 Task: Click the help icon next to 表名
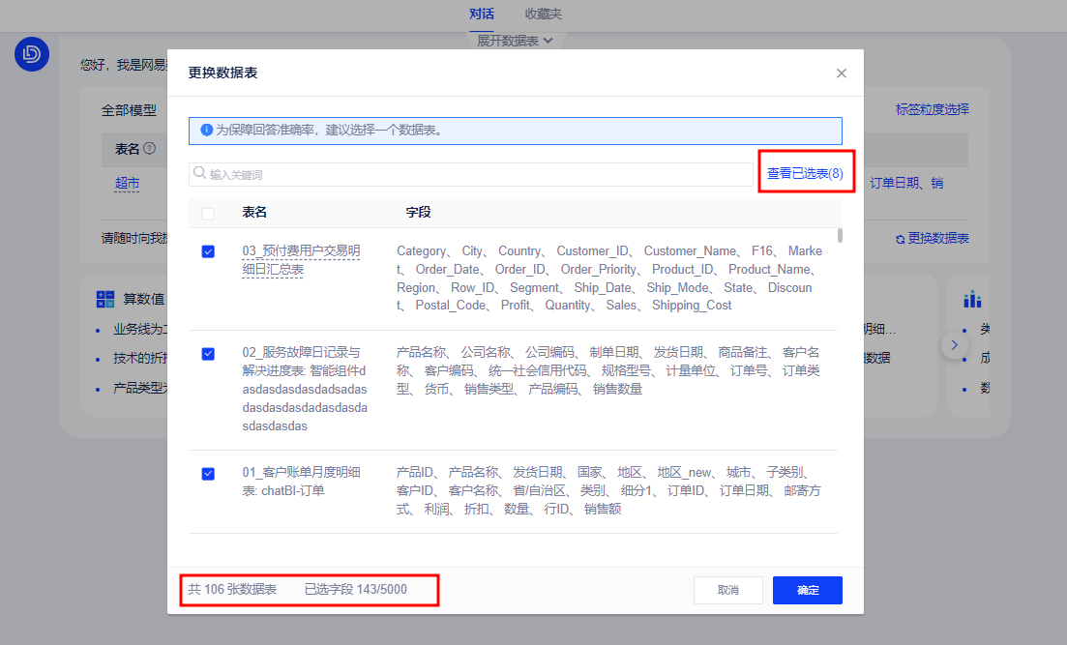coord(149,149)
